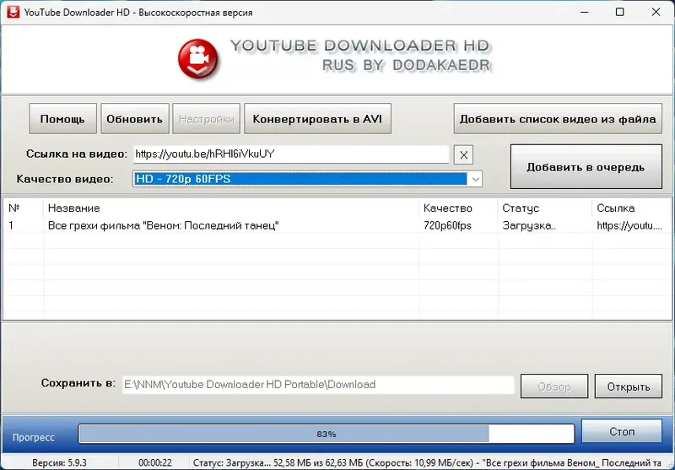Click the Название column header

click(73, 208)
